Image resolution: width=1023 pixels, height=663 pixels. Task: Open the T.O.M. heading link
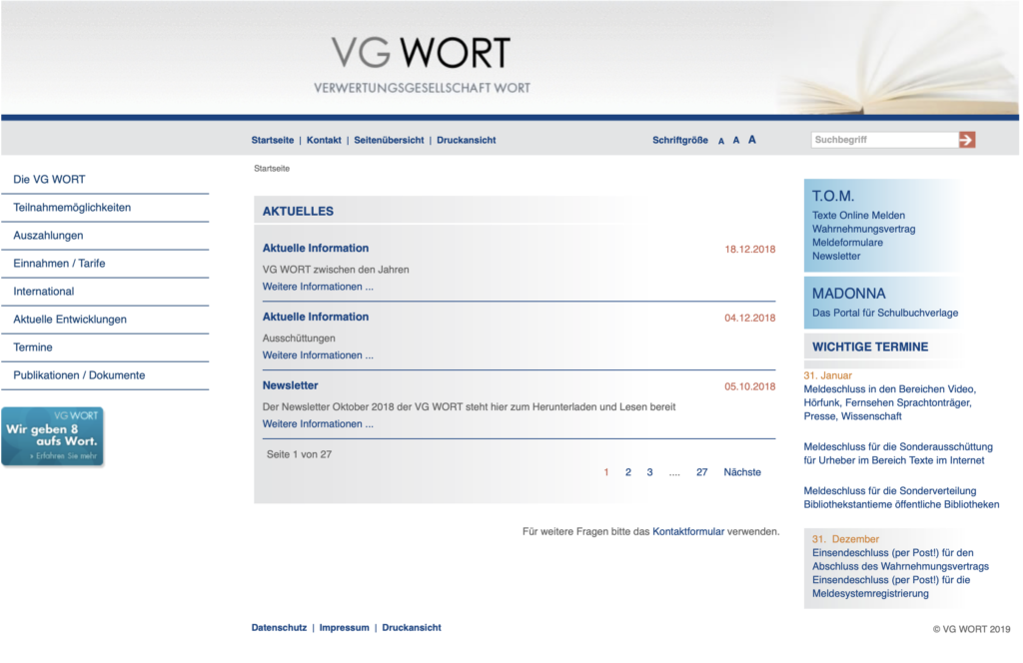(x=833, y=197)
